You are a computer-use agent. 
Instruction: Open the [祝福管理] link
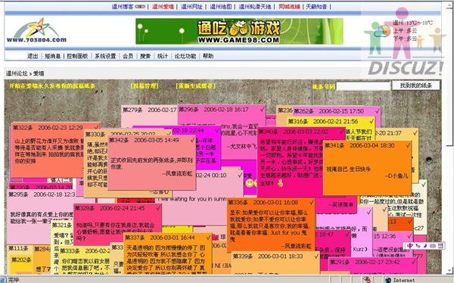click(145, 86)
